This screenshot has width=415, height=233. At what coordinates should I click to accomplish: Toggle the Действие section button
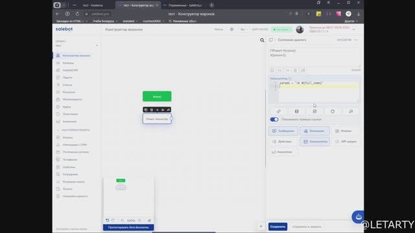click(283, 142)
